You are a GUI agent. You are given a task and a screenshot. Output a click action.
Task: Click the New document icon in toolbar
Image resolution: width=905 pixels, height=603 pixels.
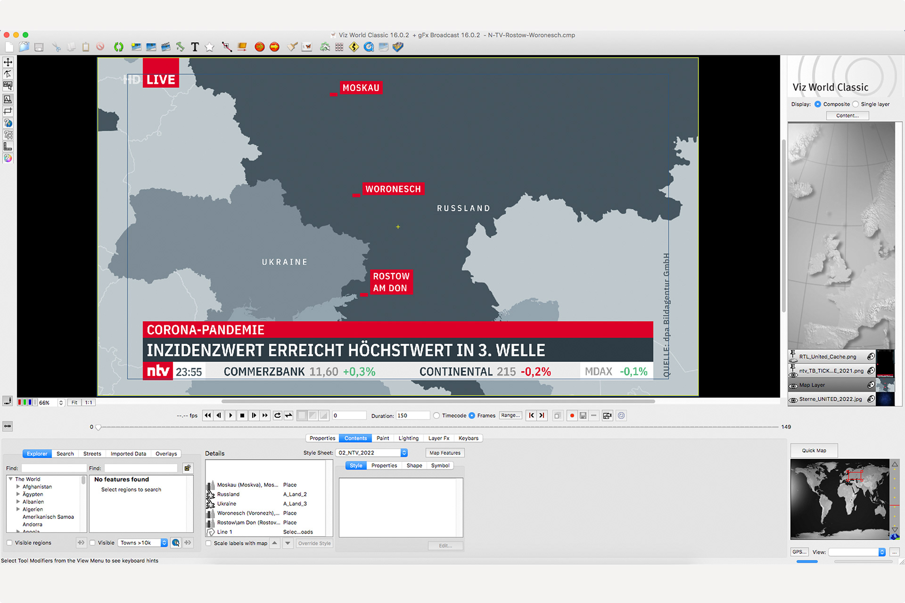[x=9, y=47]
